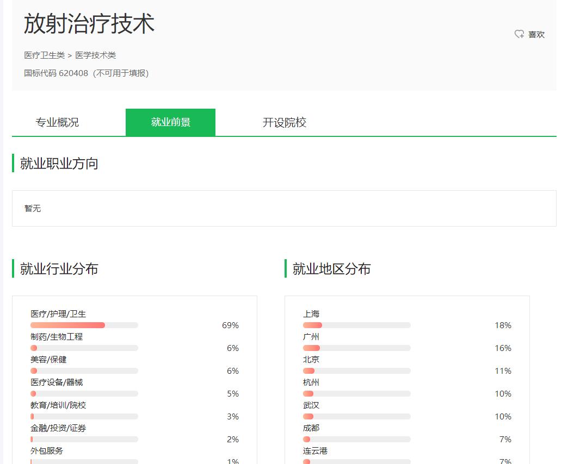Click the 上海 distribution bar
The width and height of the screenshot is (562, 464).
point(356,325)
